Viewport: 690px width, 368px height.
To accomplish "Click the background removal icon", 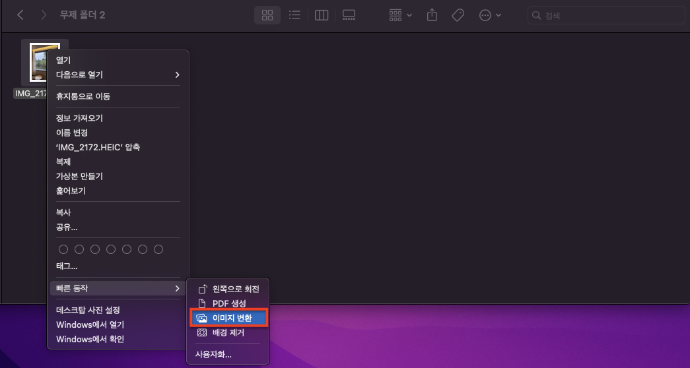I will pyautogui.click(x=202, y=333).
